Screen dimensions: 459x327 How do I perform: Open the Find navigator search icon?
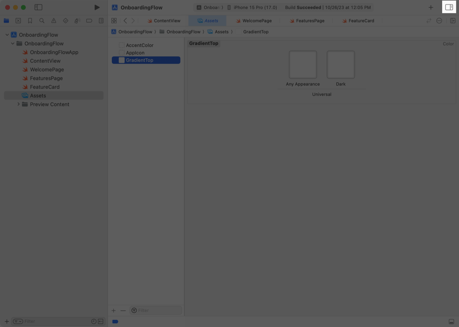42,21
